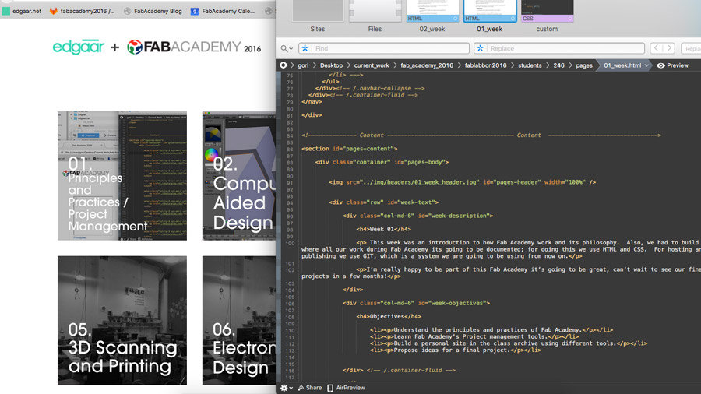
Task: Open the FabAcademy Blog bookmark
Action: coord(153,11)
